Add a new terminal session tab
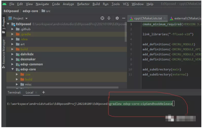 (44, 92)
